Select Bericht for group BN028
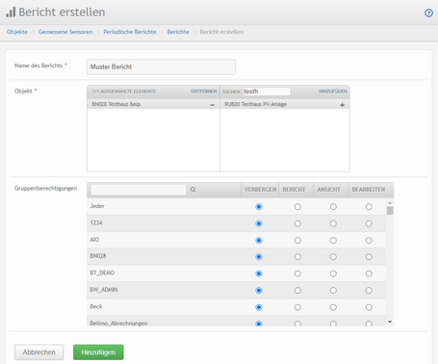 click(x=297, y=257)
